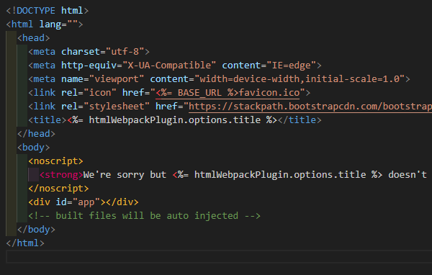This screenshot has height=275, width=432.
Task: Click the "We're sorry but" text
Action: point(125,175)
